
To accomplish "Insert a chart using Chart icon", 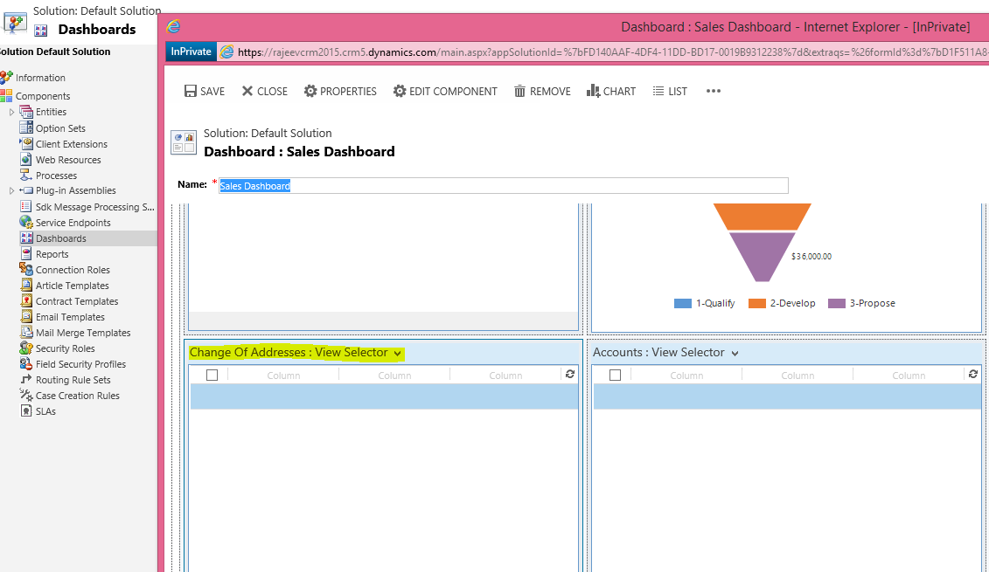I will [593, 92].
